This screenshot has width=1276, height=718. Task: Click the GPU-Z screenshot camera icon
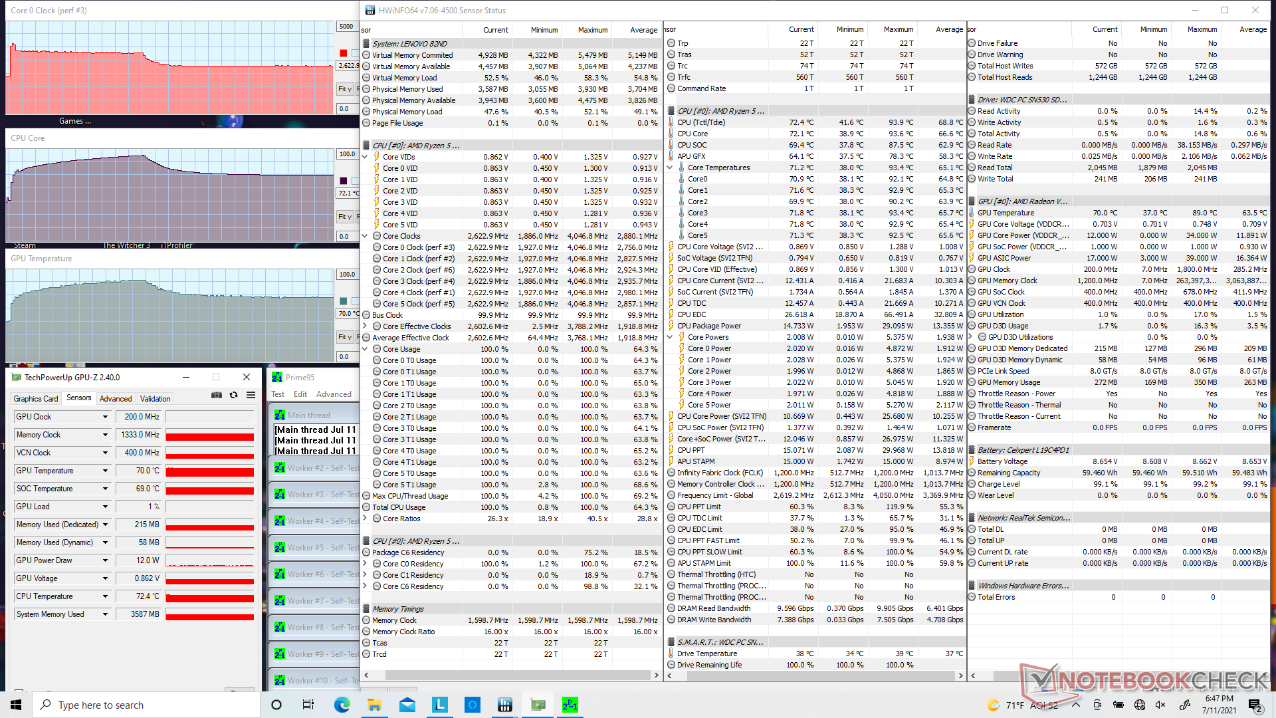click(217, 395)
